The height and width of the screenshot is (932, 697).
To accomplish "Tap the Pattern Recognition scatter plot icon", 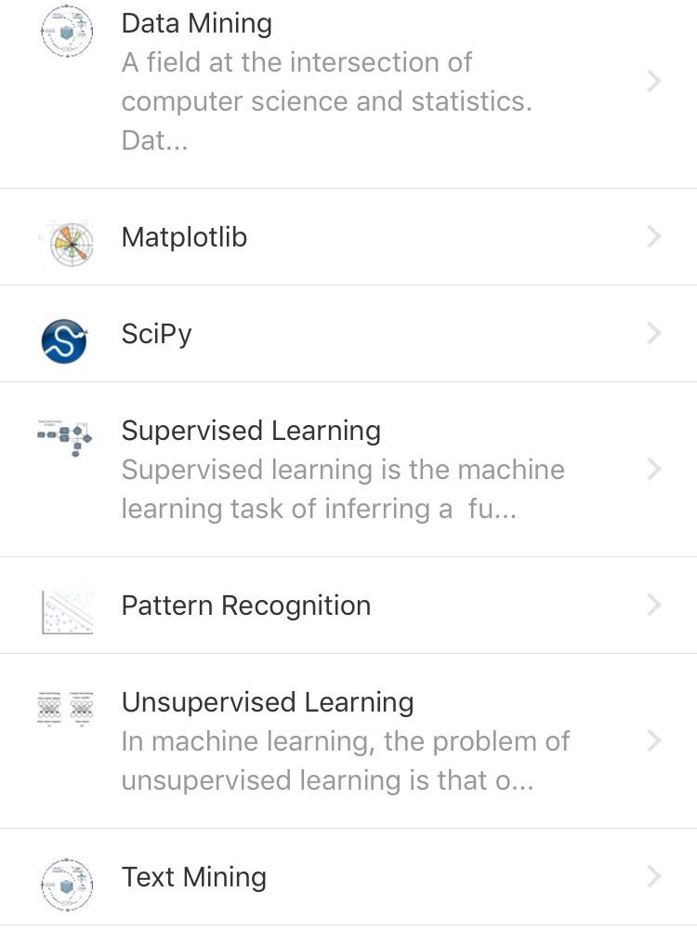I will [67, 611].
